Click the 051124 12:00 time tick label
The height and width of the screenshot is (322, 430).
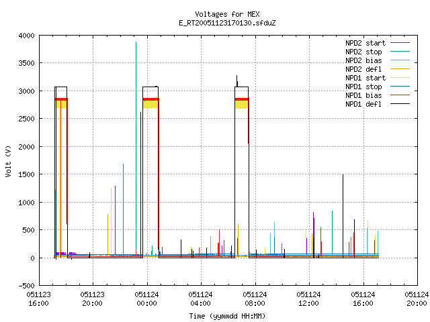pyautogui.click(x=308, y=299)
